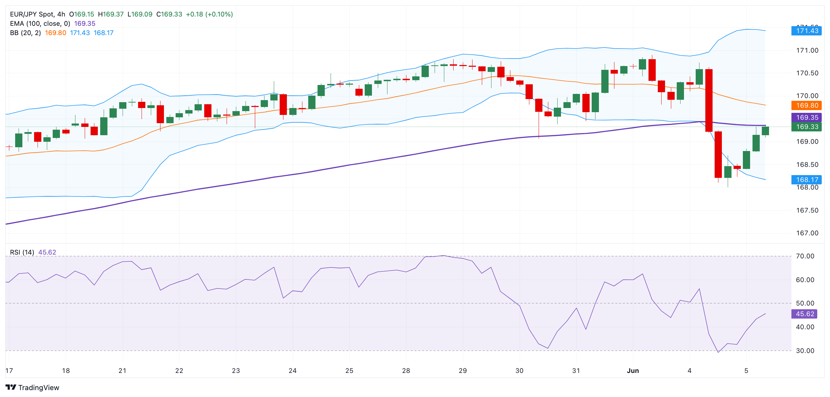Viewport: 830px width, 397px height.
Task: Select the purple 169.35 EMA price tag
Action: pos(807,117)
